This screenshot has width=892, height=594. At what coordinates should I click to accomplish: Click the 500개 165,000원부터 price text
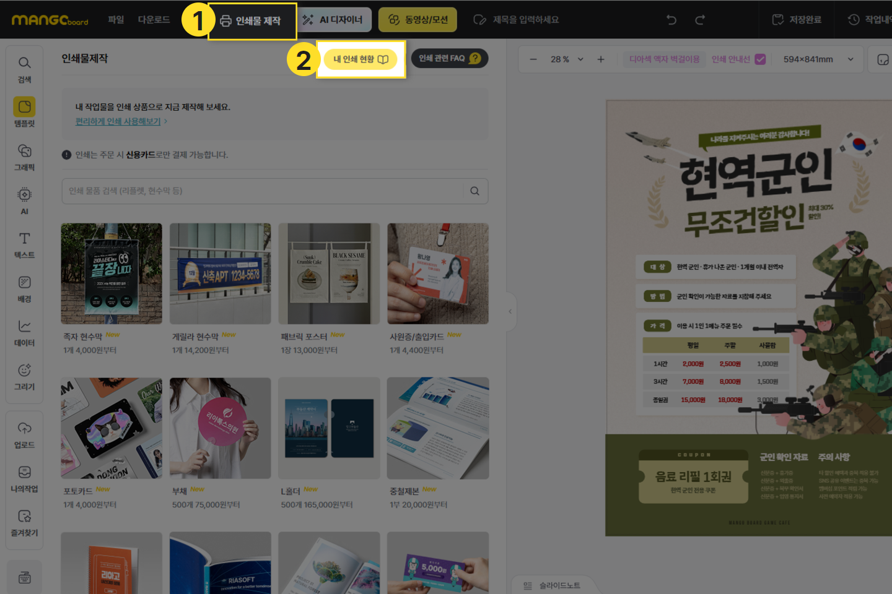317,505
